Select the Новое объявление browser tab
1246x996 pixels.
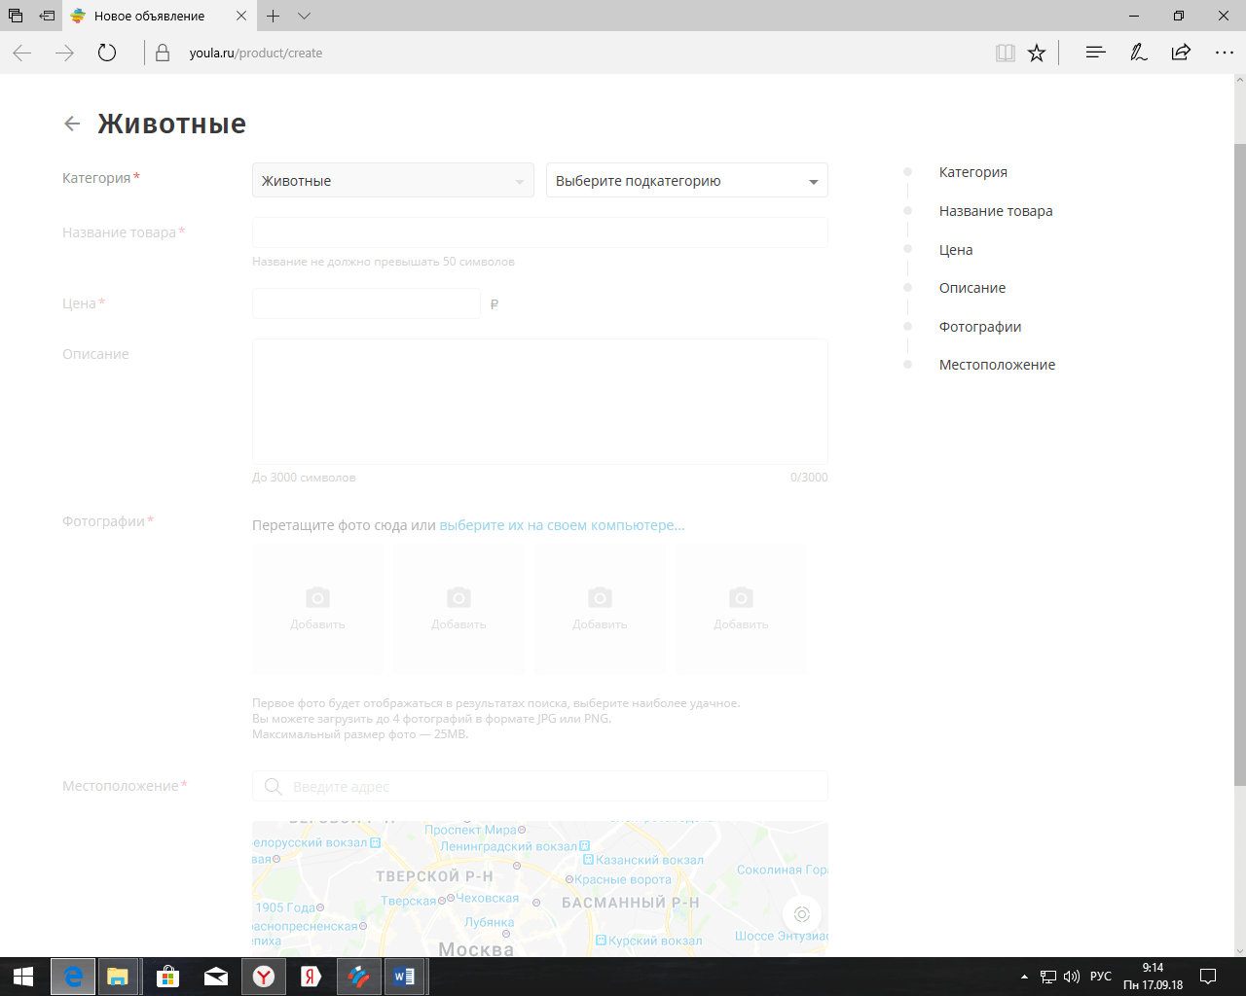click(x=150, y=17)
